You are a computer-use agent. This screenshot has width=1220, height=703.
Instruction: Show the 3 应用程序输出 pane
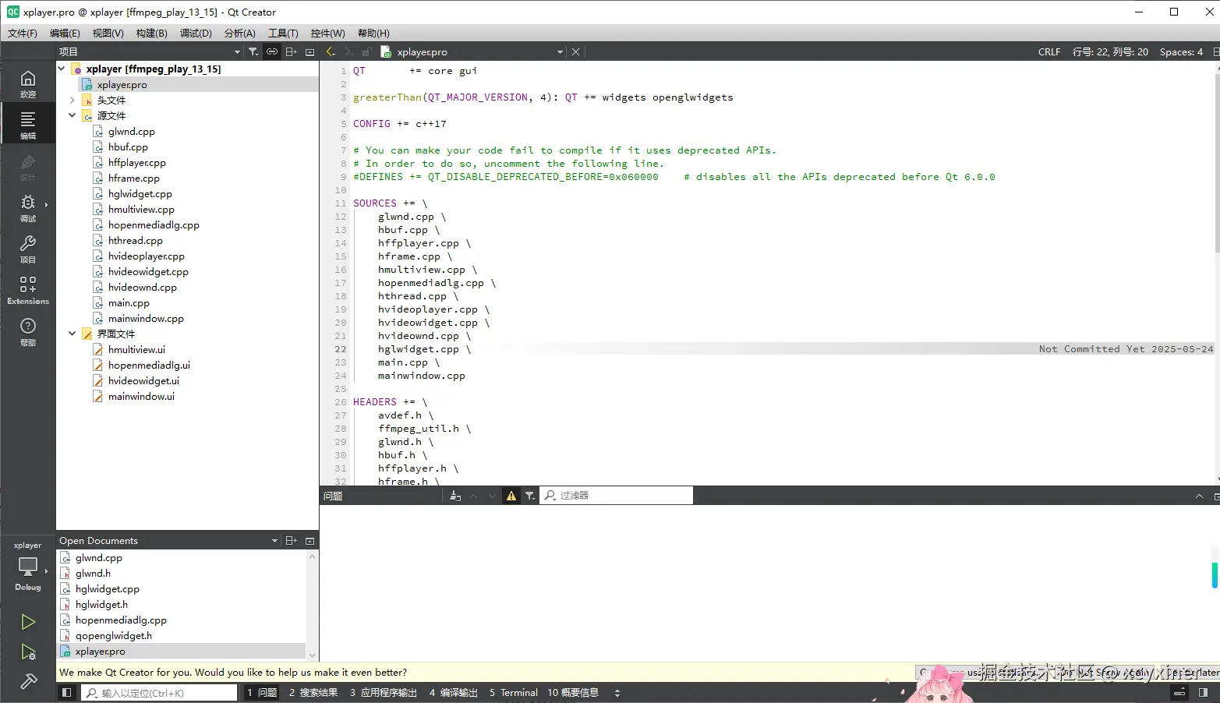point(384,692)
